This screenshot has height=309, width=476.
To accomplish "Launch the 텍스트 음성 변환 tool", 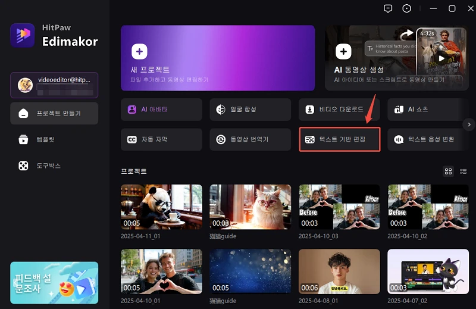I will pos(428,139).
